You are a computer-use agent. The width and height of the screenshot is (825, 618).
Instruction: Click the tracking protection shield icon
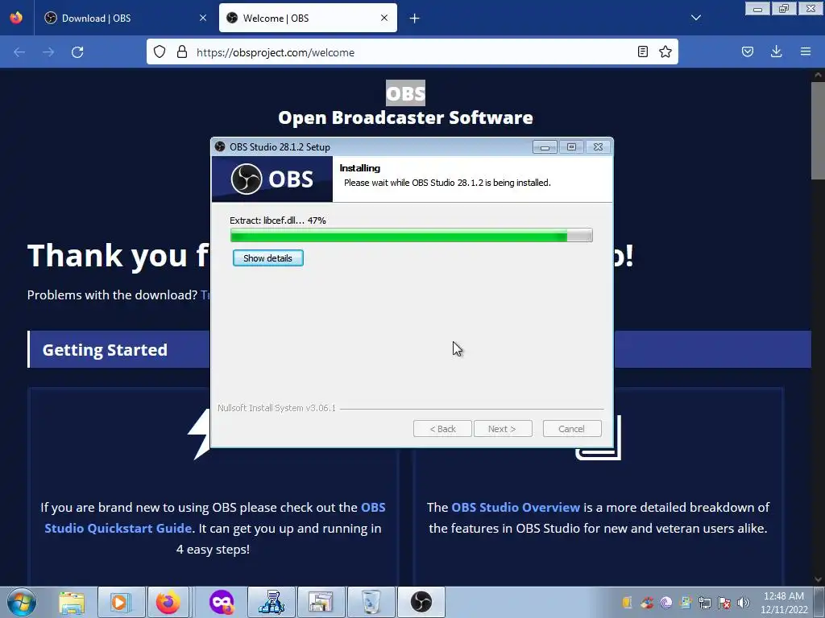tap(160, 52)
